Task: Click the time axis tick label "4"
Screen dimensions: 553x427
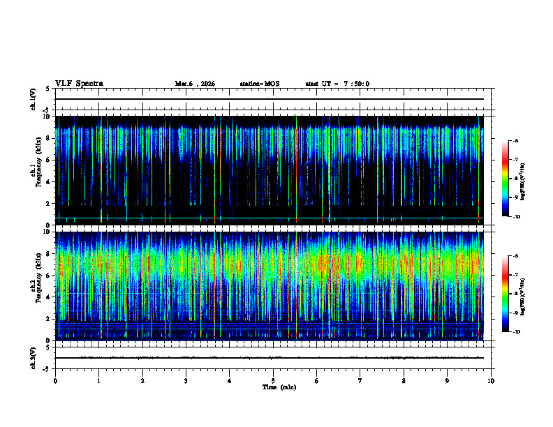Action: point(230,381)
